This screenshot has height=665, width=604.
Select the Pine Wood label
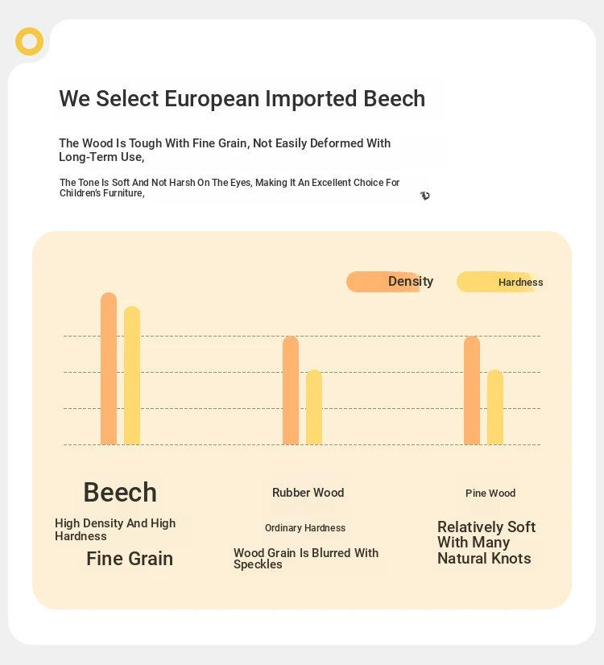490,494
